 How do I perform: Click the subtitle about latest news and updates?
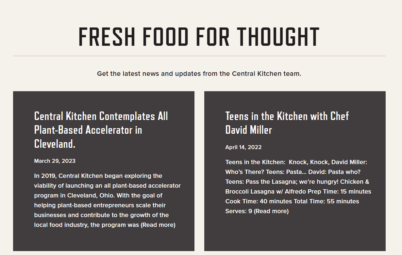199,74
